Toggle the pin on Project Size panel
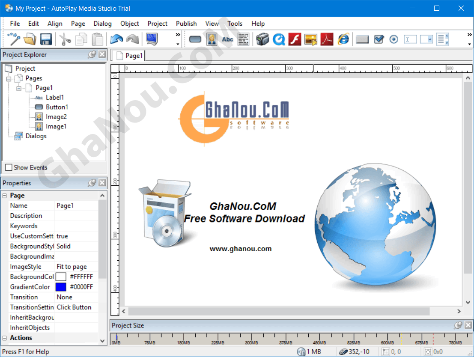This screenshot has width=474, height=357. 458,325
